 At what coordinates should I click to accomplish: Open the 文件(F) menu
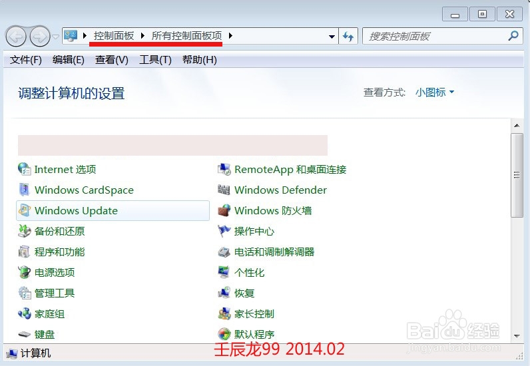pos(26,60)
